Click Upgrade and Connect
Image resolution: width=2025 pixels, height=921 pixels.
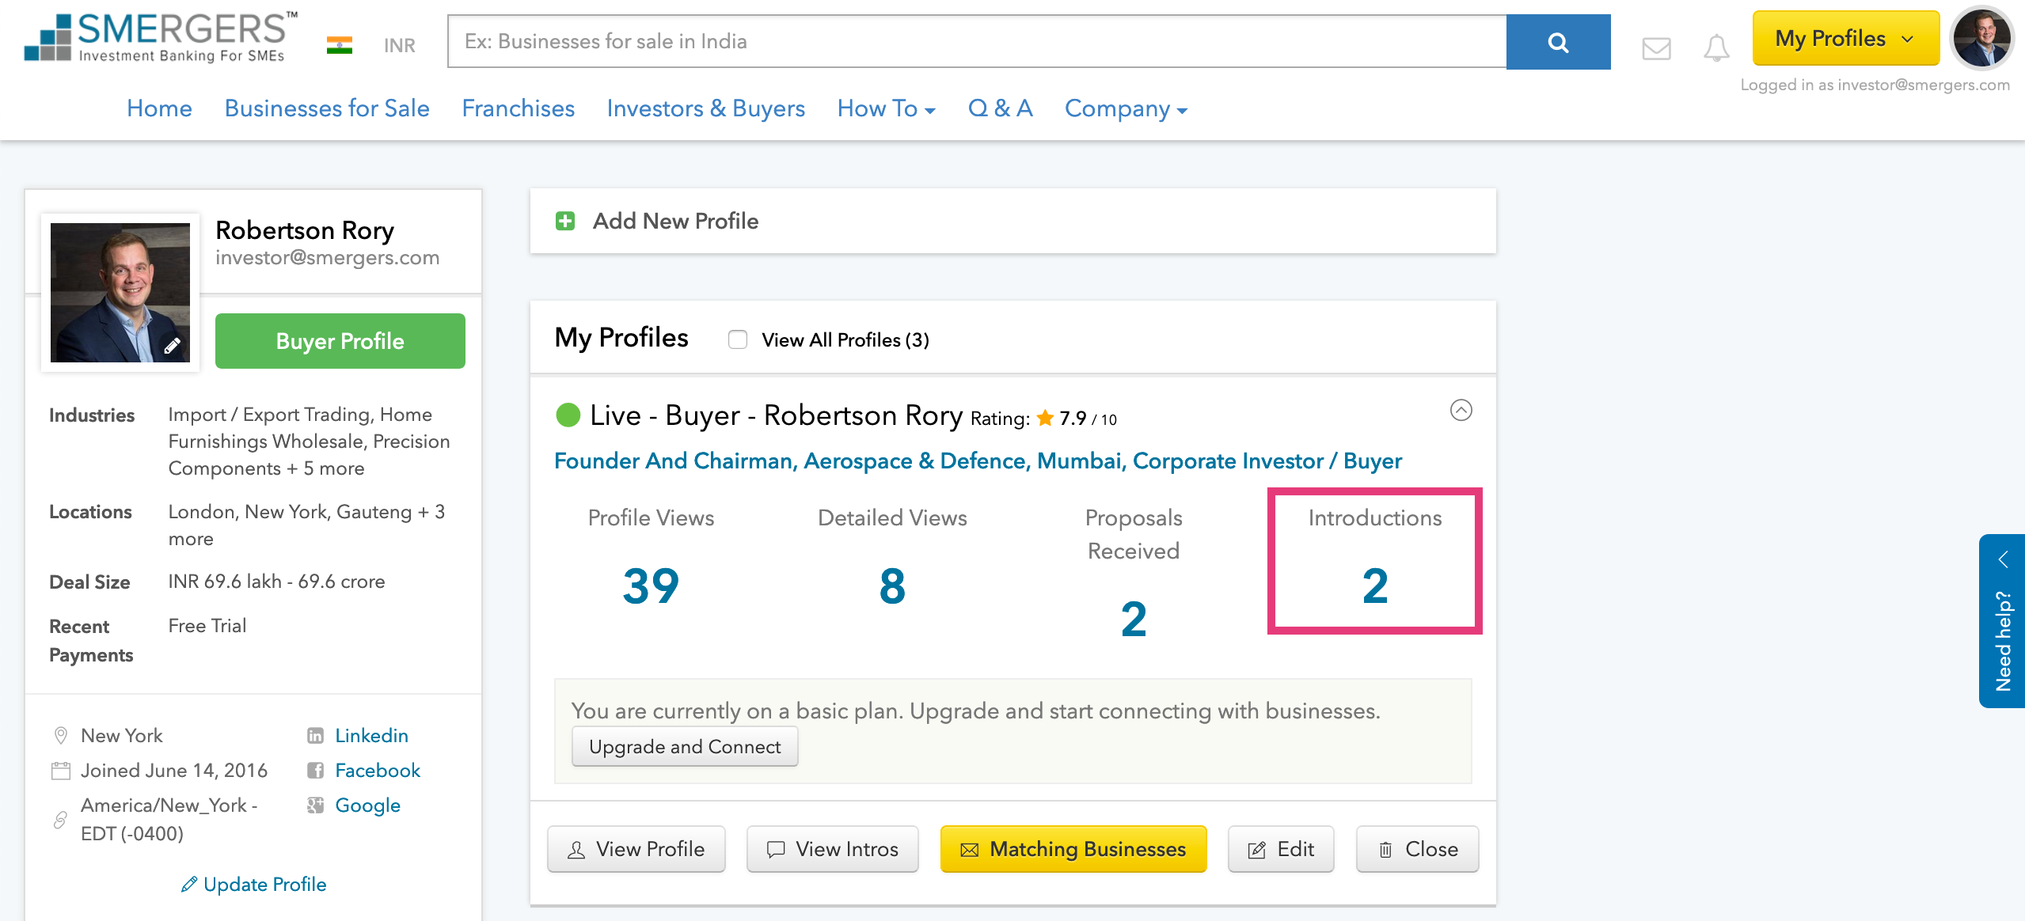click(x=685, y=746)
